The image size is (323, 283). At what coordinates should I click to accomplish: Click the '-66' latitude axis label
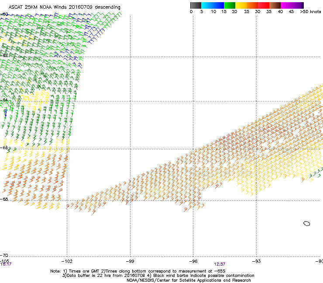pyautogui.click(x=4, y=148)
